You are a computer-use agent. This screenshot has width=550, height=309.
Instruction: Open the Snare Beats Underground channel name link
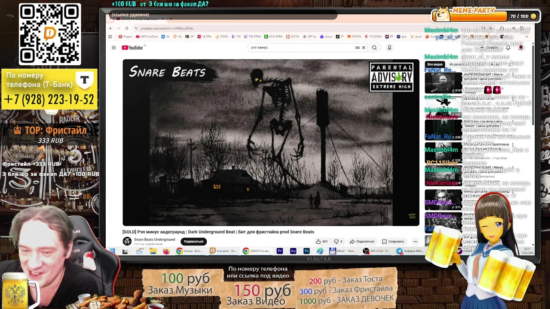(154, 239)
